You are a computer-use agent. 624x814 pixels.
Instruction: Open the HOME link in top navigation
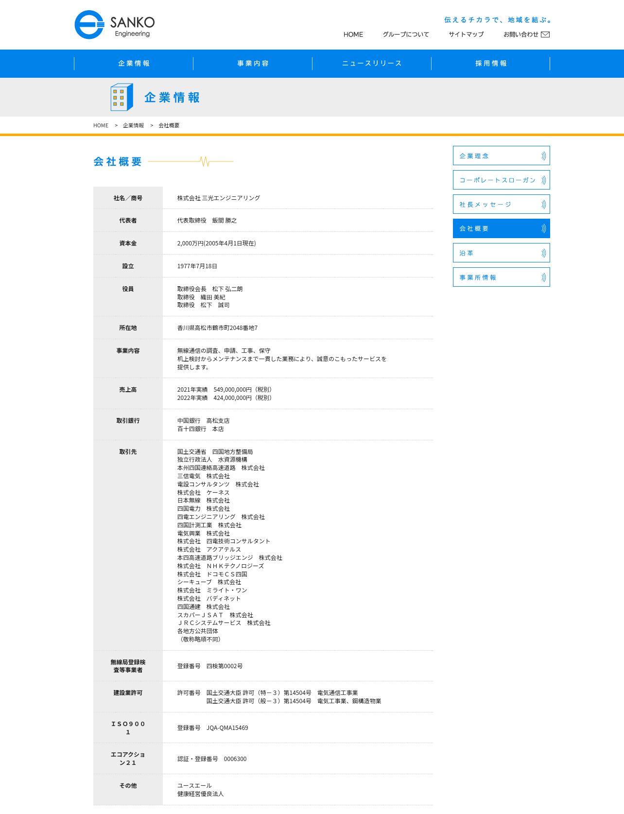click(353, 35)
